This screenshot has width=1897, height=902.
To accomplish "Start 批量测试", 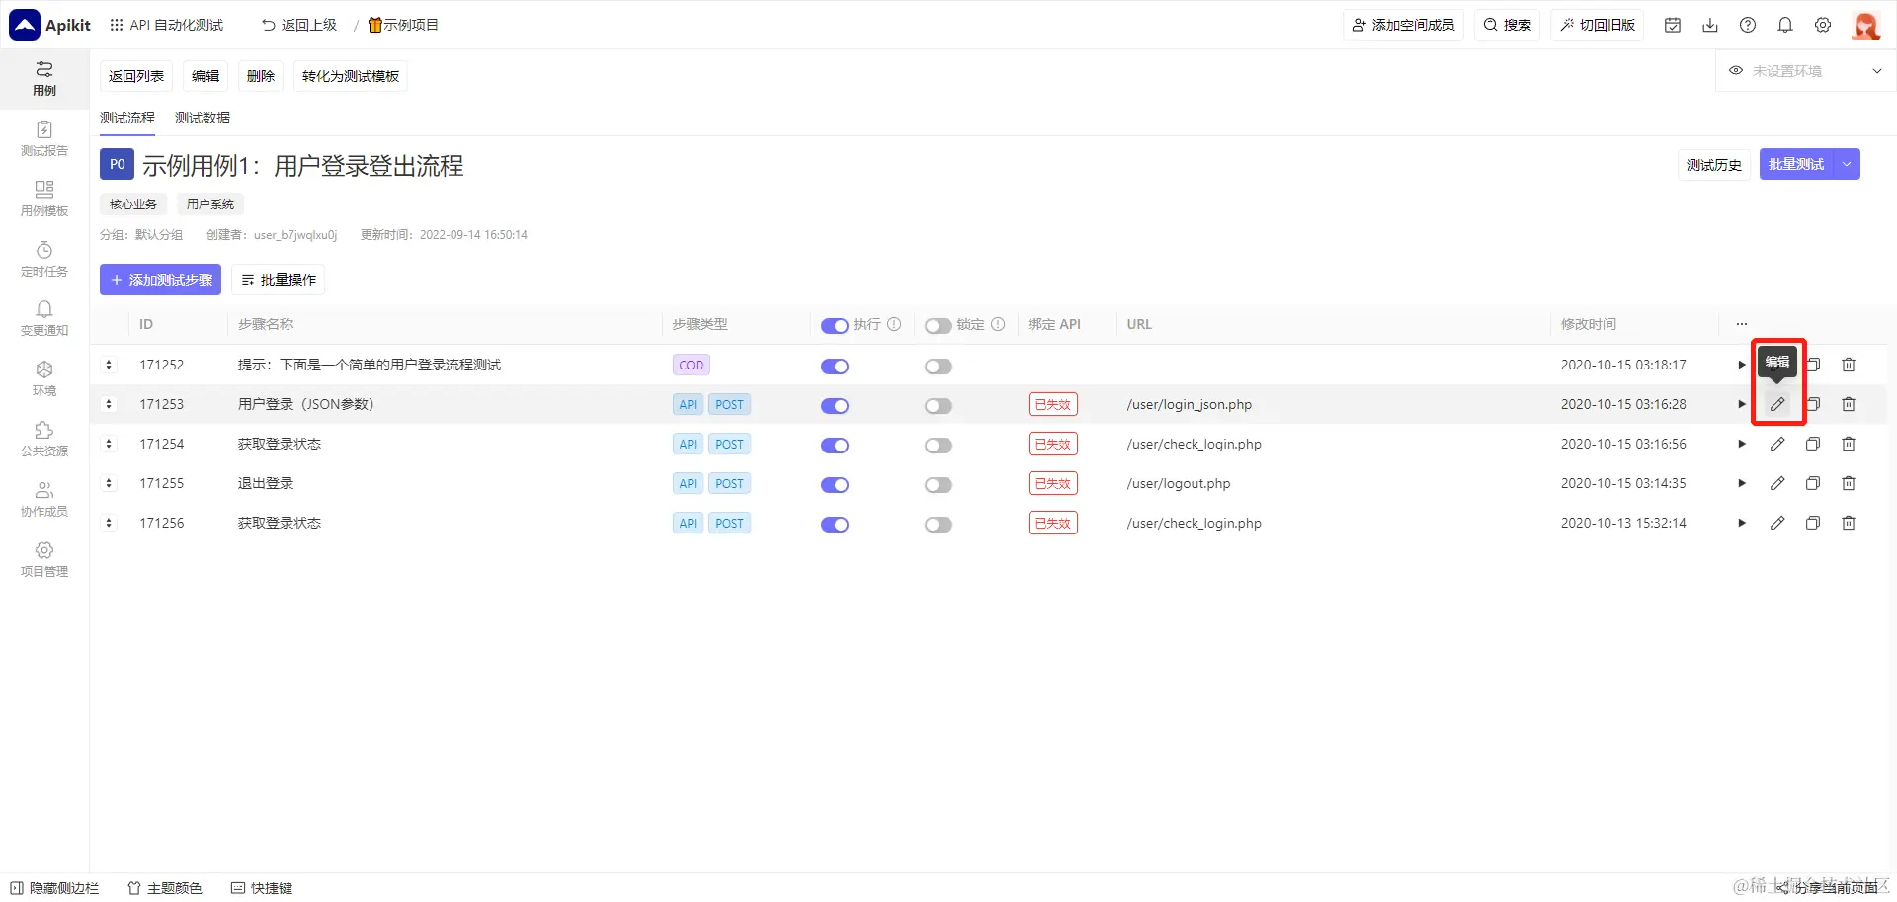I will tap(1796, 164).
